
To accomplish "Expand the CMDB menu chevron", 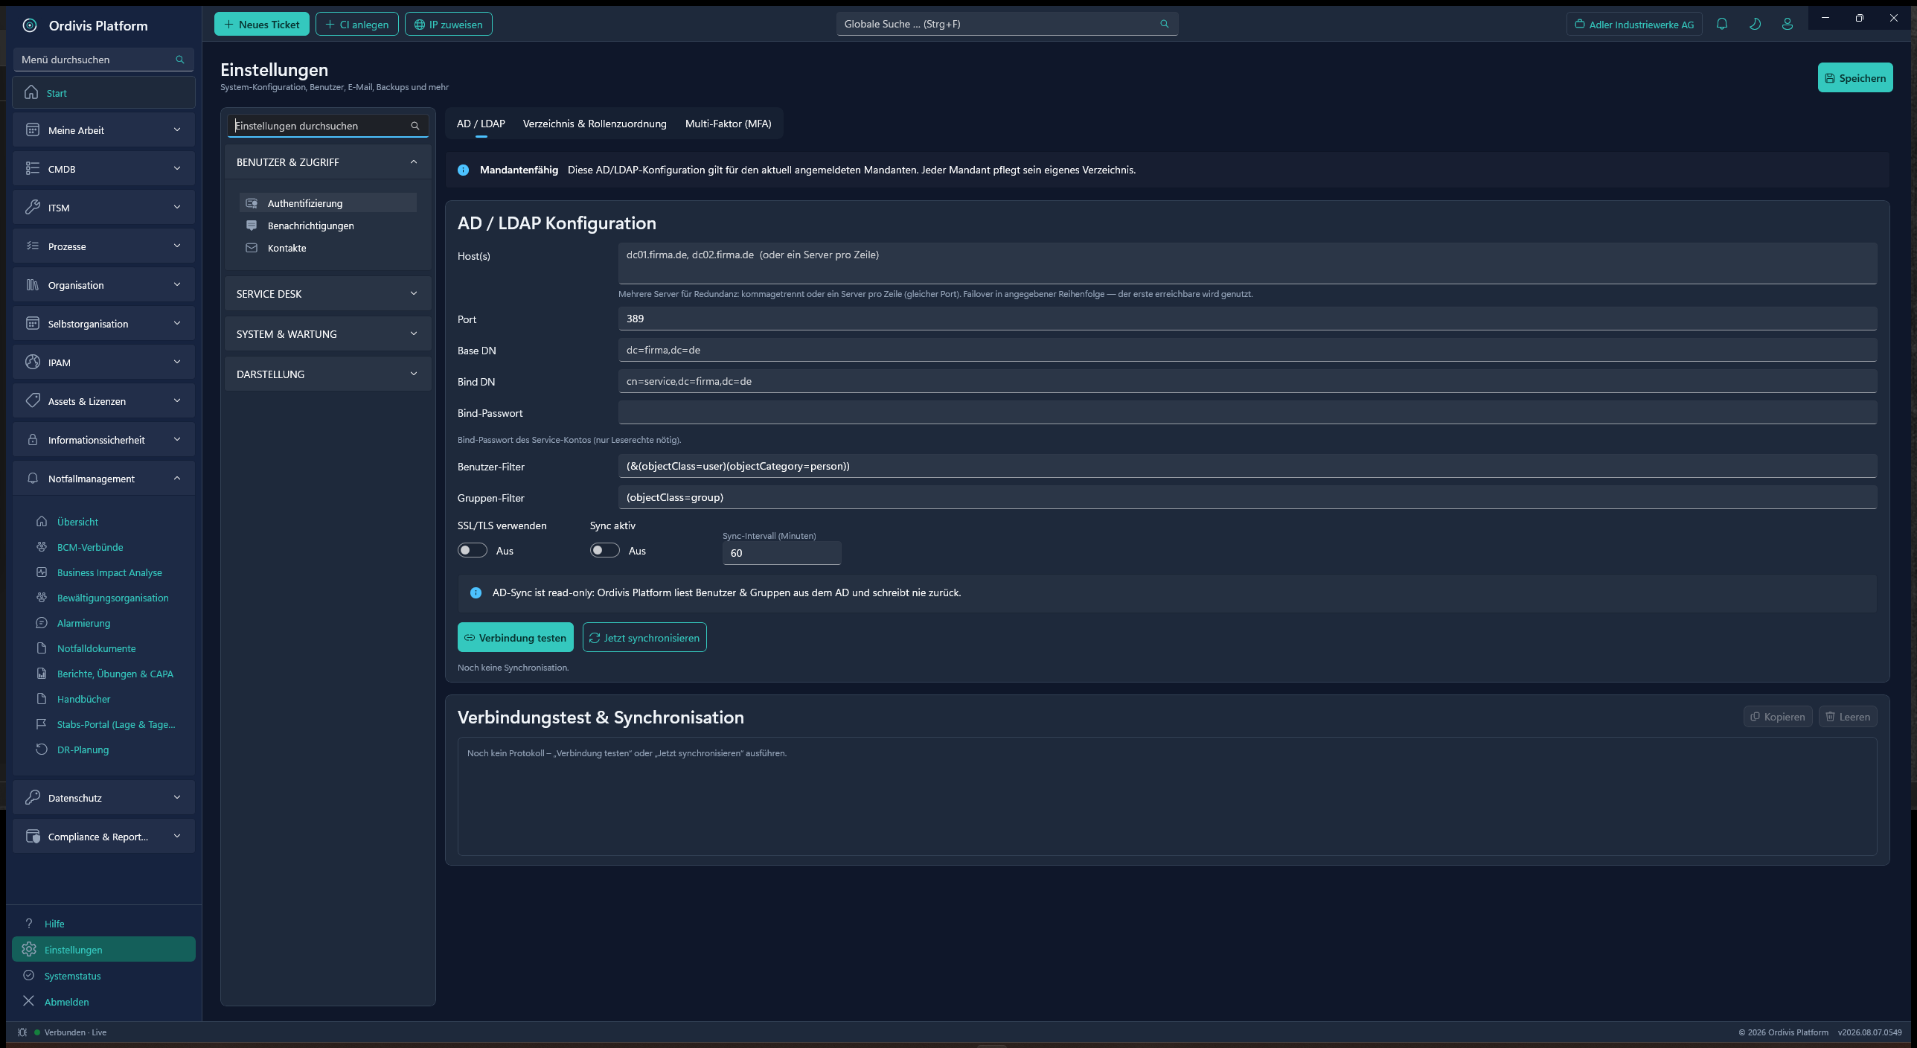I will coord(177,168).
